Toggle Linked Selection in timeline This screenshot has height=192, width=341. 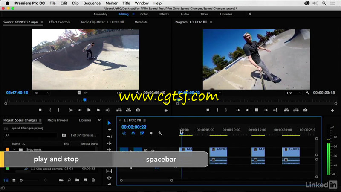pos(142,133)
